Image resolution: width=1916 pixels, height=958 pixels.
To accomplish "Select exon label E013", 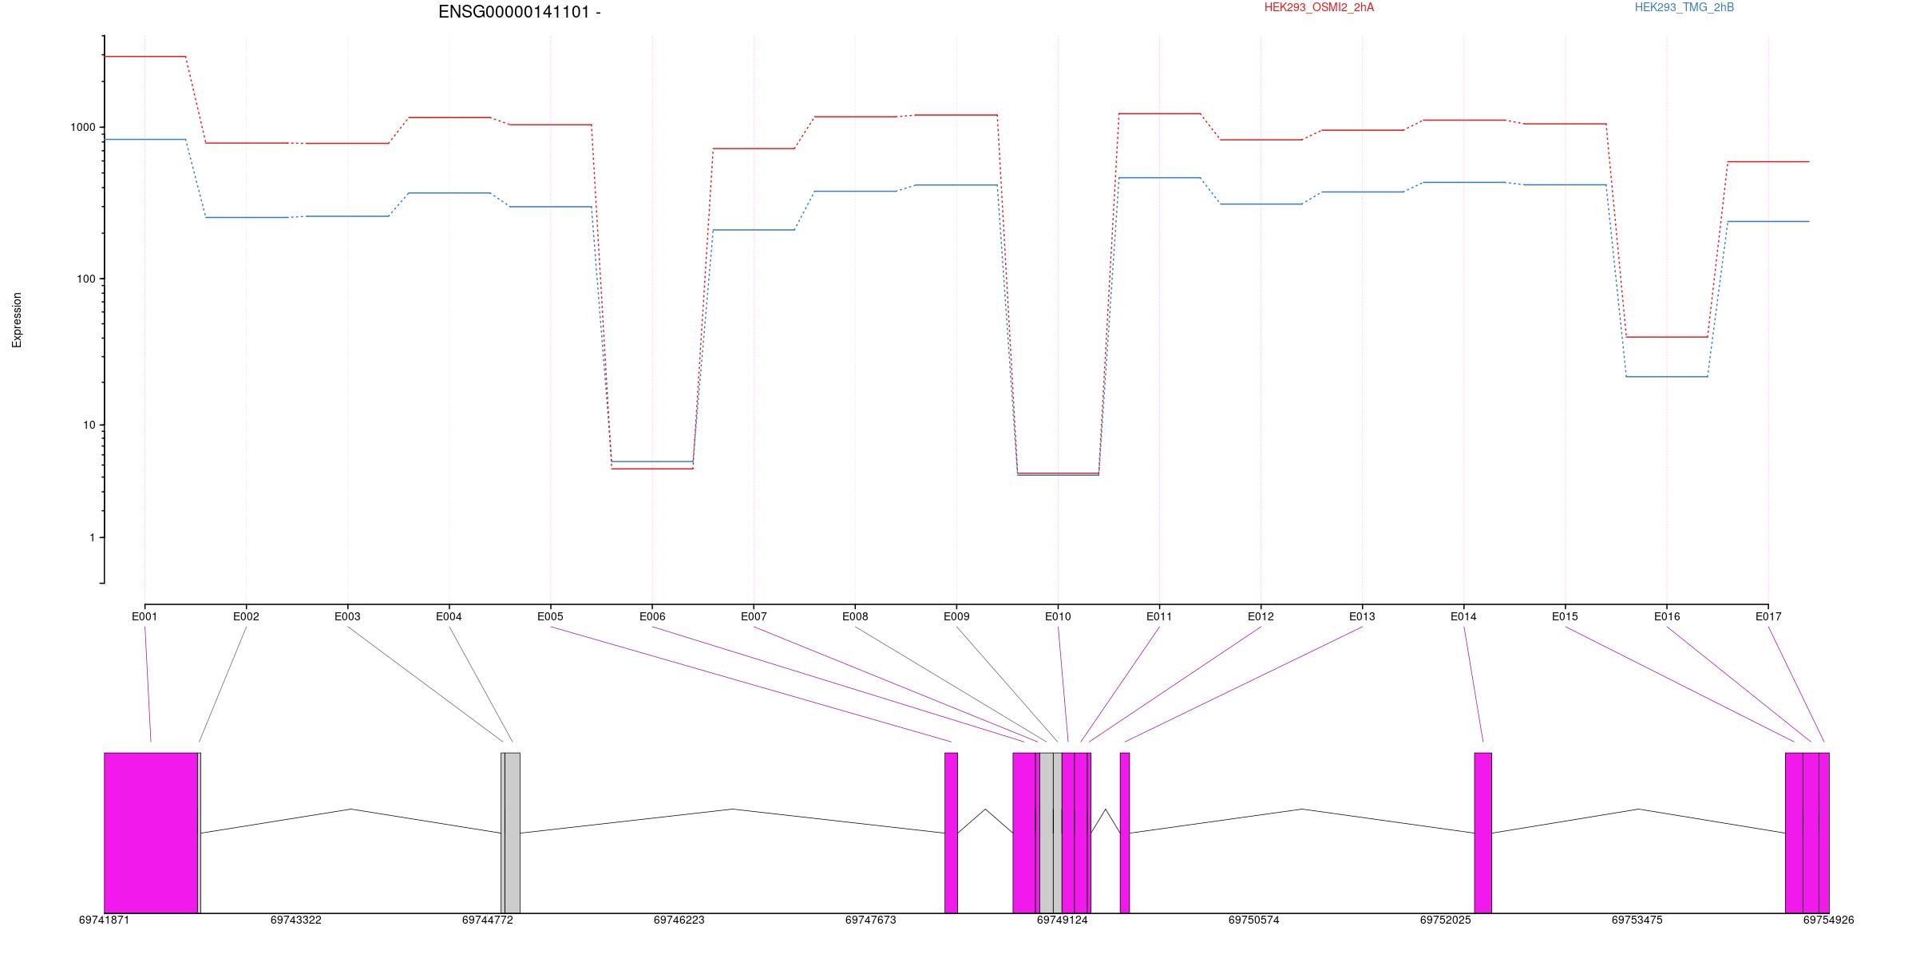I will [x=1362, y=616].
